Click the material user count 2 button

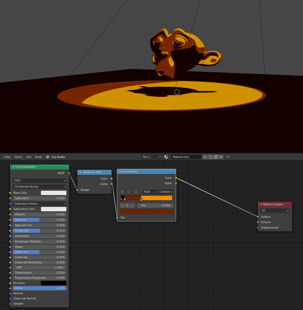click(x=205, y=157)
